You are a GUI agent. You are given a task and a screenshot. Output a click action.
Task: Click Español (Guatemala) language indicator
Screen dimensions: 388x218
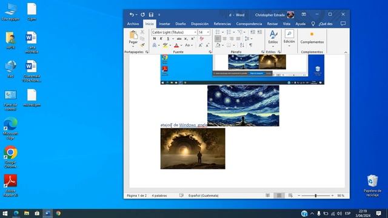(204, 196)
